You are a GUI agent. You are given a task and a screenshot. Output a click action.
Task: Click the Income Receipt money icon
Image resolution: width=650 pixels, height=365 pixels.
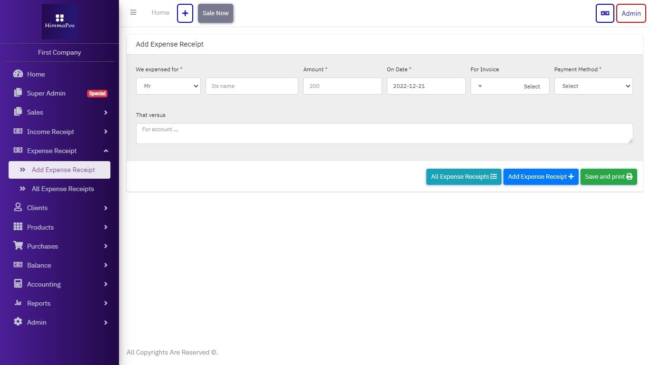(x=18, y=131)
